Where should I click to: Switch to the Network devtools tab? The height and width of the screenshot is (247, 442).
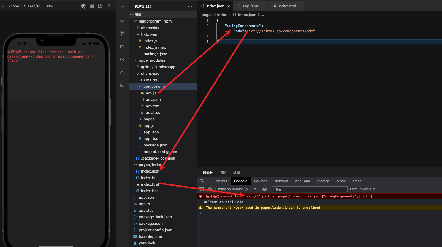(x=281, y=181)
